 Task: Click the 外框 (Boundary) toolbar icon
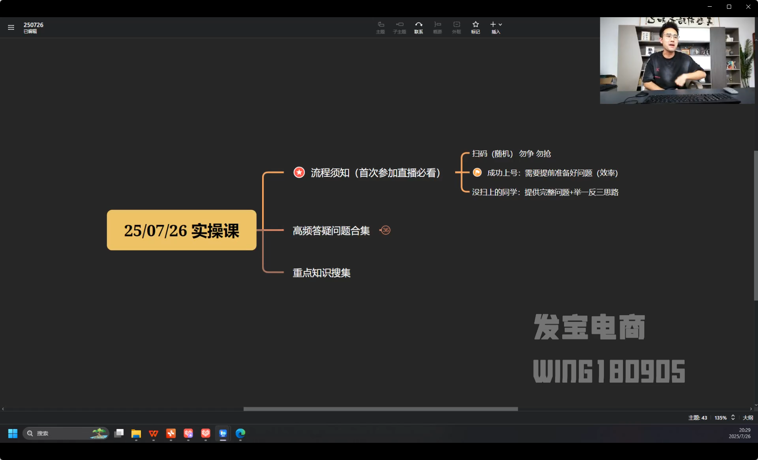click(456, 27)
